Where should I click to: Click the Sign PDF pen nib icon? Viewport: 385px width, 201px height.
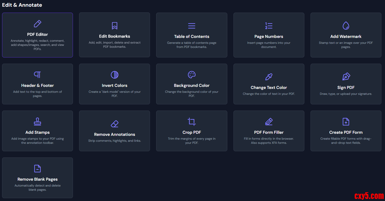(x=346, y=77)
